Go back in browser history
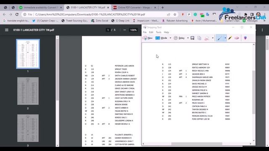The image size is (269, 151). pos(4,15)
